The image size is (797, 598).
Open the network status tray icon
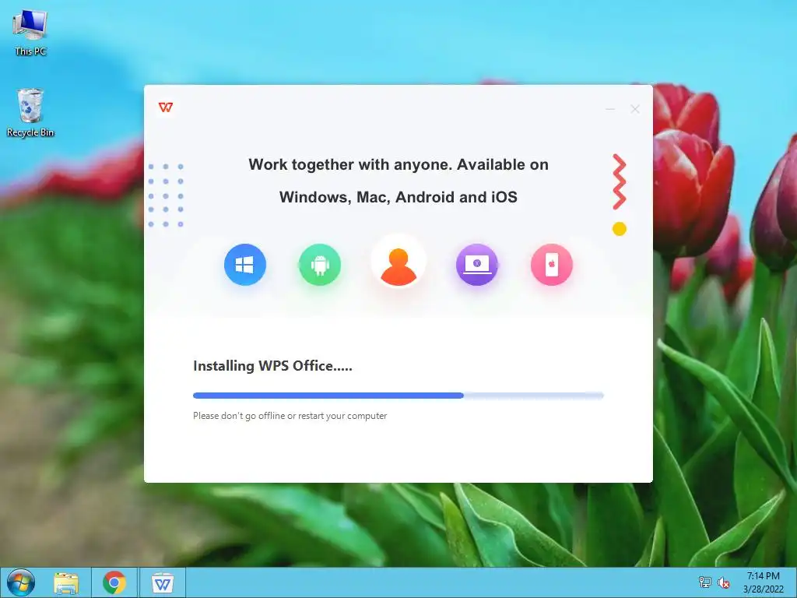(705, 582)
